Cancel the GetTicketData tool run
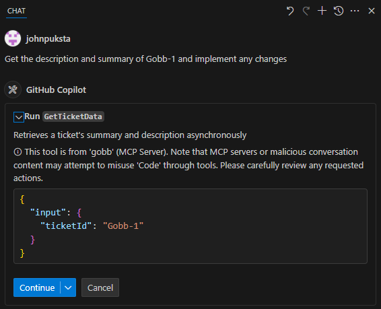This screenshot has height=309, width=381. [x=100, y=287]
